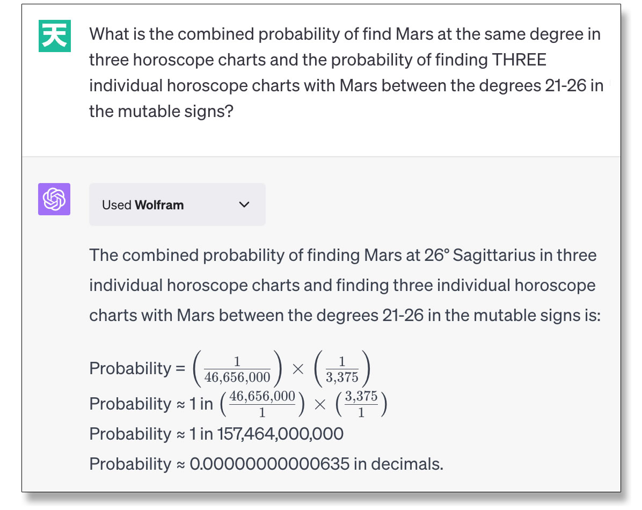The height and width of the screenshot is (510, 642).
Task: Click the purple ChatGPT logo icon
Action: tap(54, 199)
